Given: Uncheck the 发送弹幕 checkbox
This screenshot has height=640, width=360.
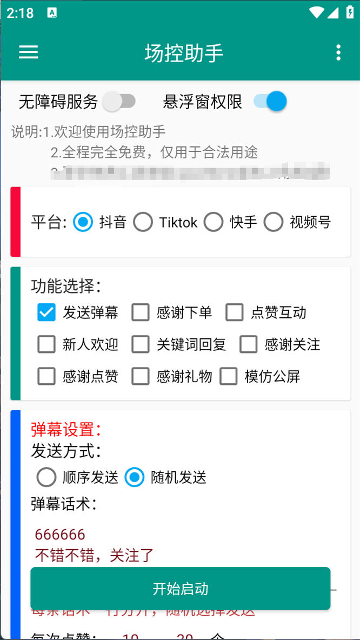Looking at the screenshot, I should click(46, 312).
